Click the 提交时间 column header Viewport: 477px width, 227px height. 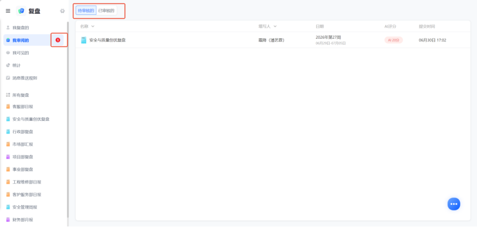click(427, 27)
